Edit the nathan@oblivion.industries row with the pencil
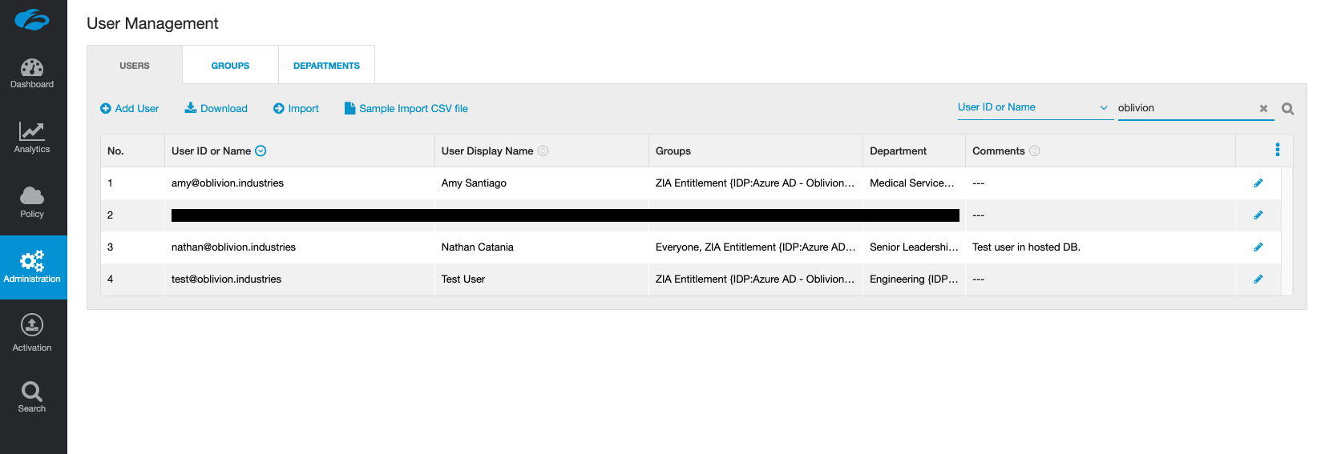 tap(1258, 247)
